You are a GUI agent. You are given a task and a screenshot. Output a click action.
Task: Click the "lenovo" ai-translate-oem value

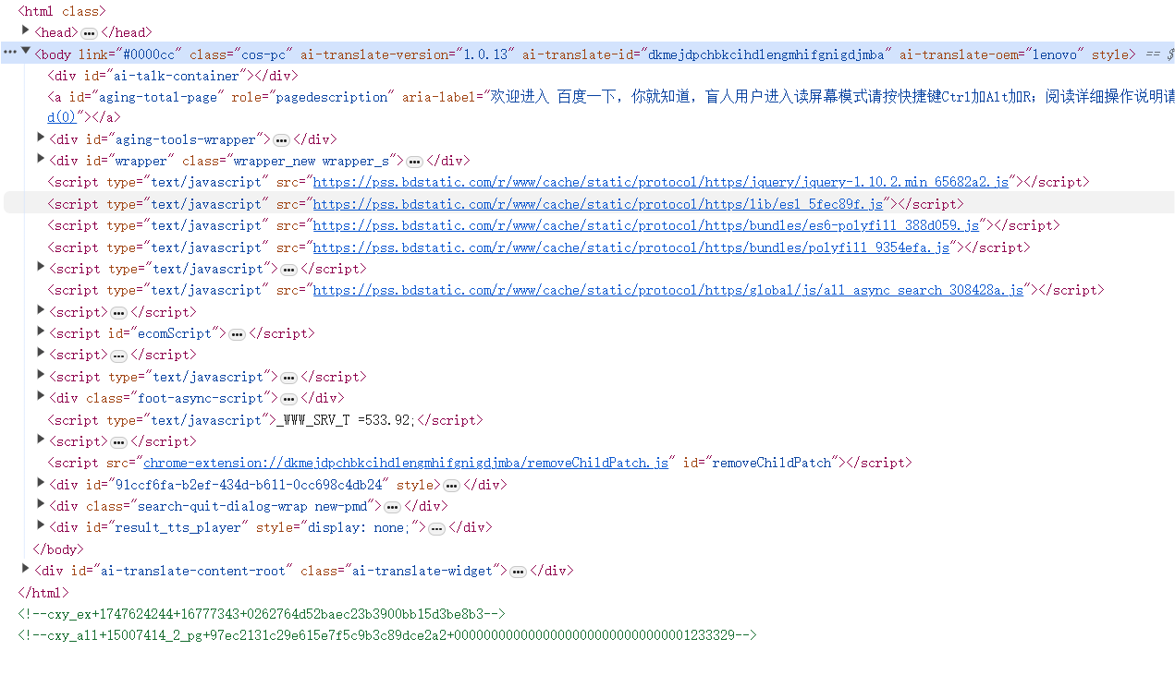click(1057, 54)
